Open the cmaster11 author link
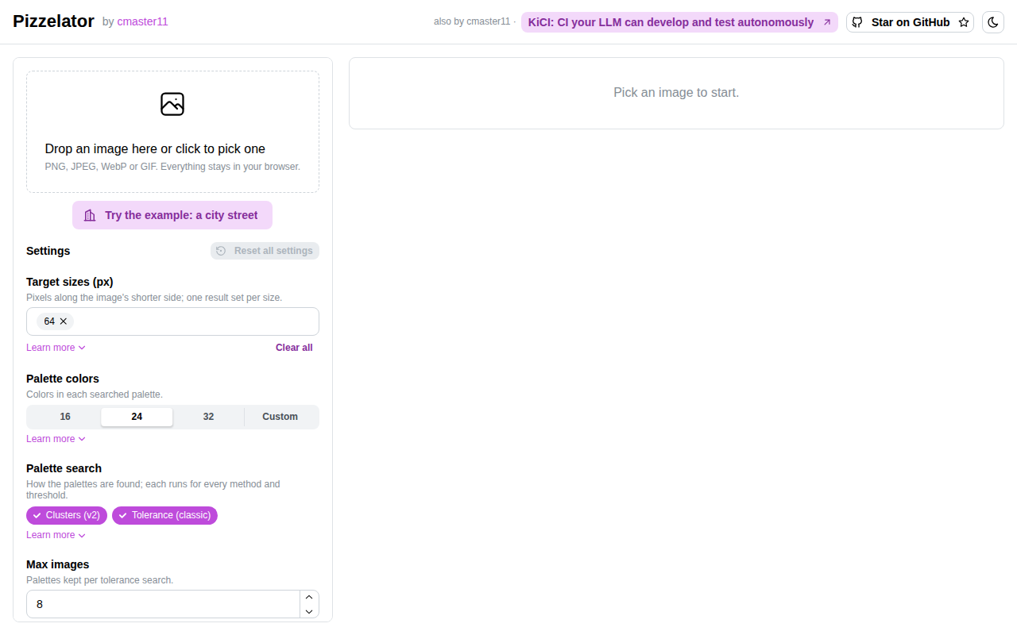This screenshot has width=1017, height=635. (x=143, y=22)
